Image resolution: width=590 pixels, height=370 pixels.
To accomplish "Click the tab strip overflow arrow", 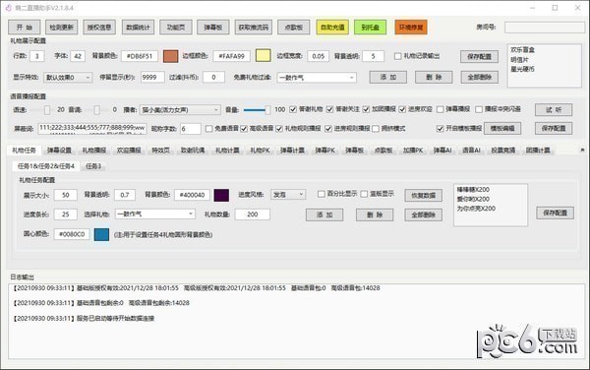I will [x=582, y=150].
